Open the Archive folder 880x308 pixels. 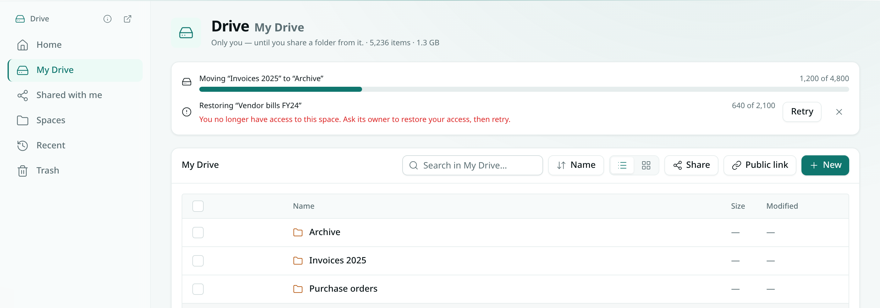(x=325, y=232)
